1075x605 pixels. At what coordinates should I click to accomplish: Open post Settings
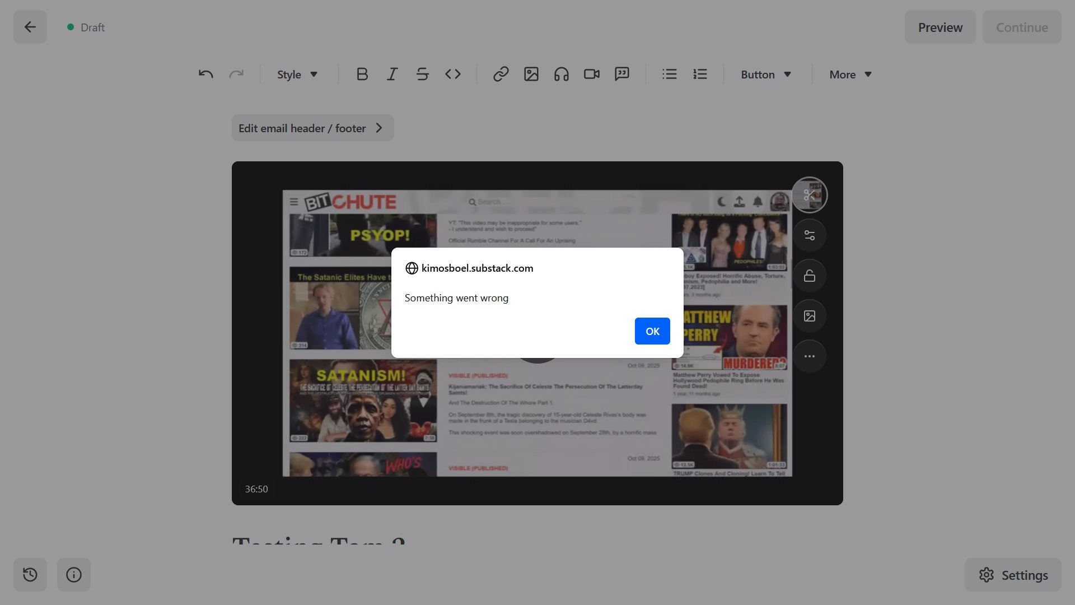coord(1013,575)
